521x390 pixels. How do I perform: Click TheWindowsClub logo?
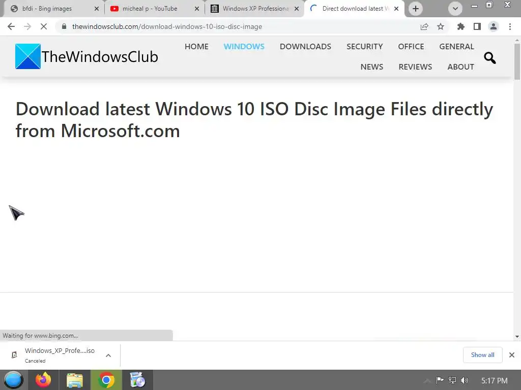[86, 56]
